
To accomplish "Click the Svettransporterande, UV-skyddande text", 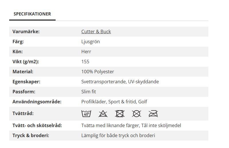I will pos(120,82).
